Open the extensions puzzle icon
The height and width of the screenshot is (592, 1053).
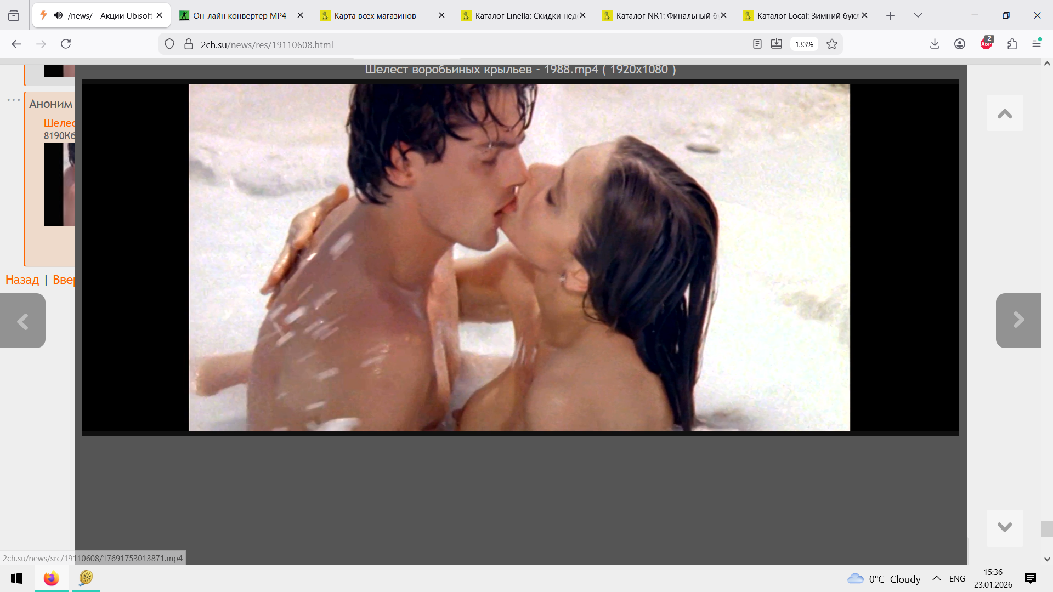[x=1012, y=44]
